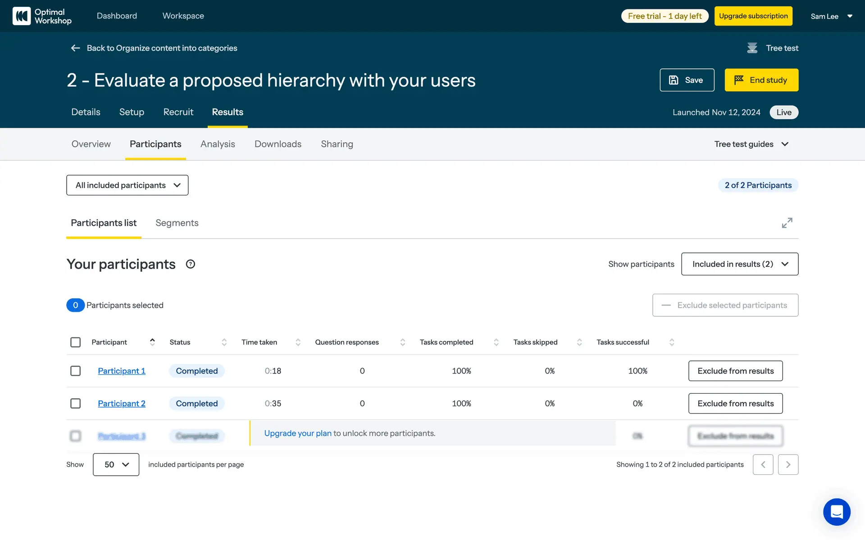The height and width of the screenshot is (540, 865).
Task: Sort by Tasks successful column arrows
Action: [671, 342]
